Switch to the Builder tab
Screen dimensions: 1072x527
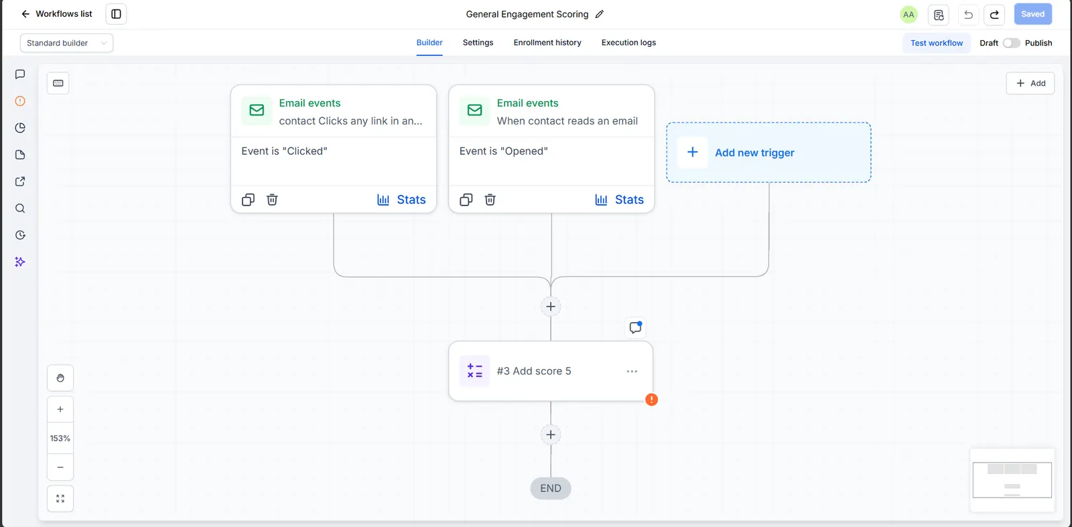pyautogui.click(x=429, y=43)
